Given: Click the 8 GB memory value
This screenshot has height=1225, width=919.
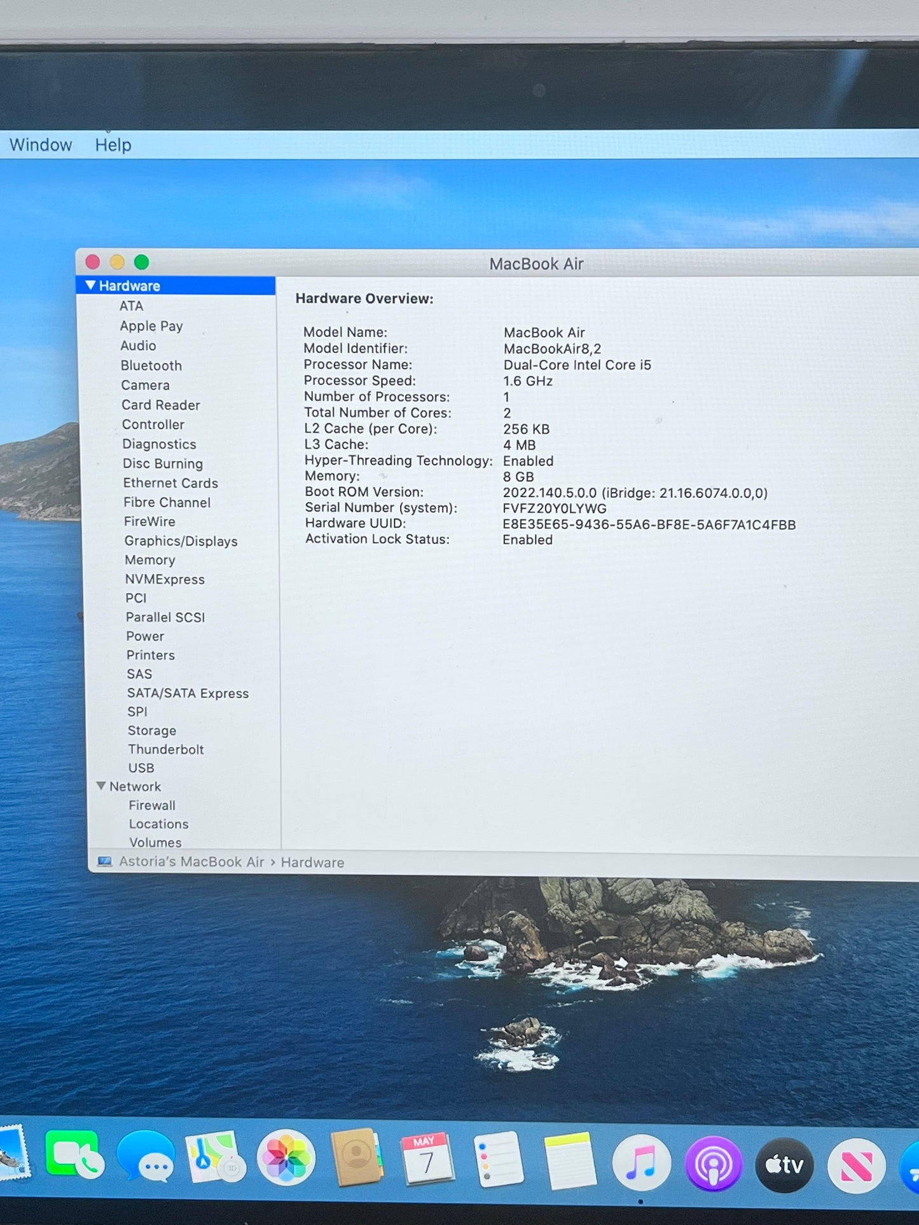Looking at the screenshot, I should click(x=518, y=477).
